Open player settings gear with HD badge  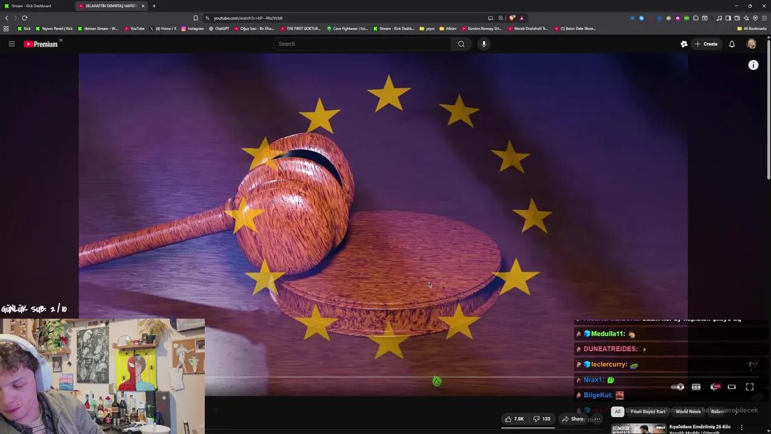tap(714, 387)
